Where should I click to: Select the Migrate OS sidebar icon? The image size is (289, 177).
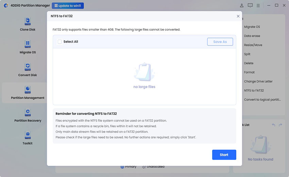(28, 44)
